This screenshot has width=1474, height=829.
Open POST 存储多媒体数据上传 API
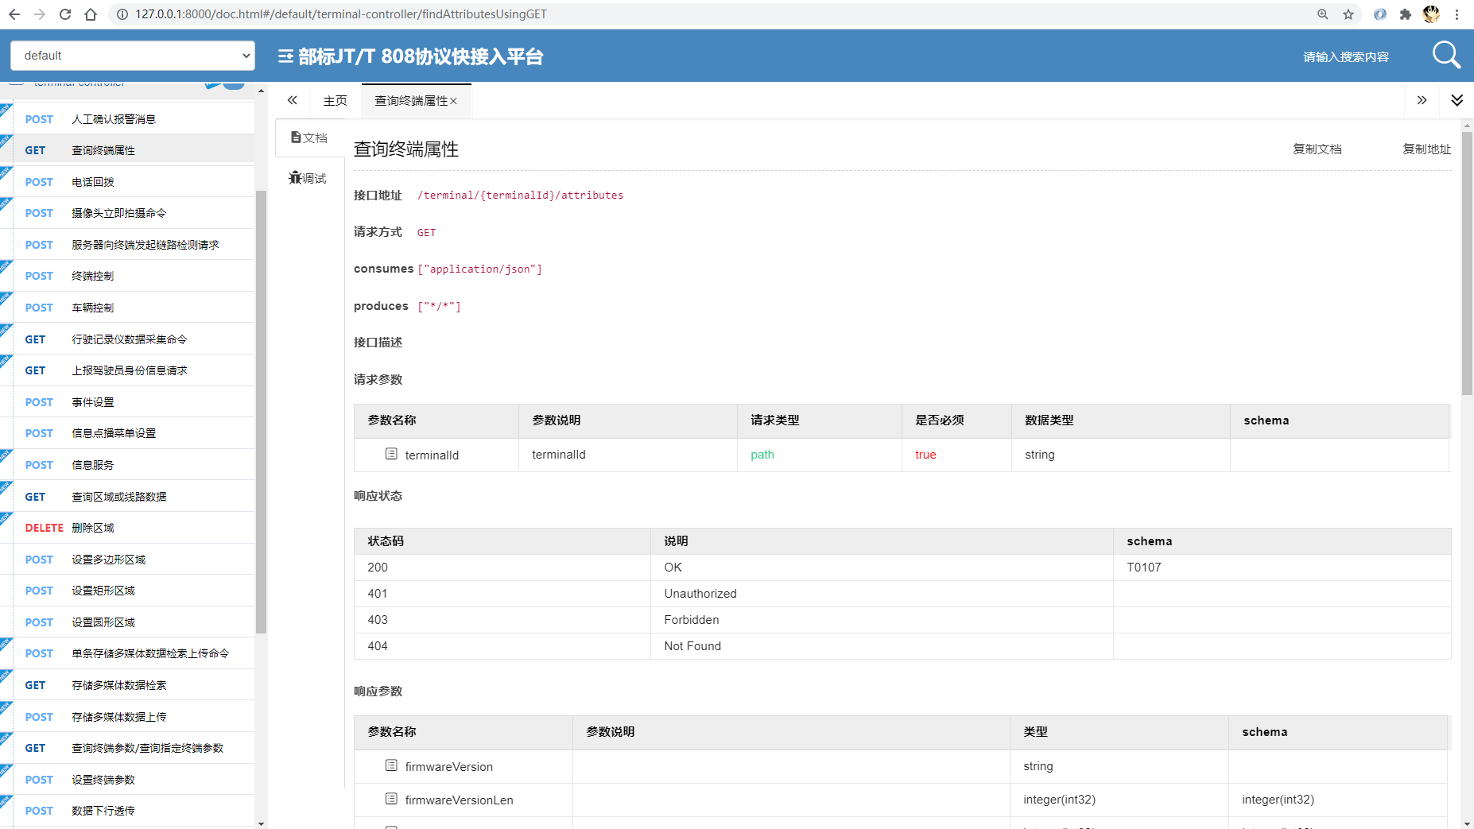point(127,717)
